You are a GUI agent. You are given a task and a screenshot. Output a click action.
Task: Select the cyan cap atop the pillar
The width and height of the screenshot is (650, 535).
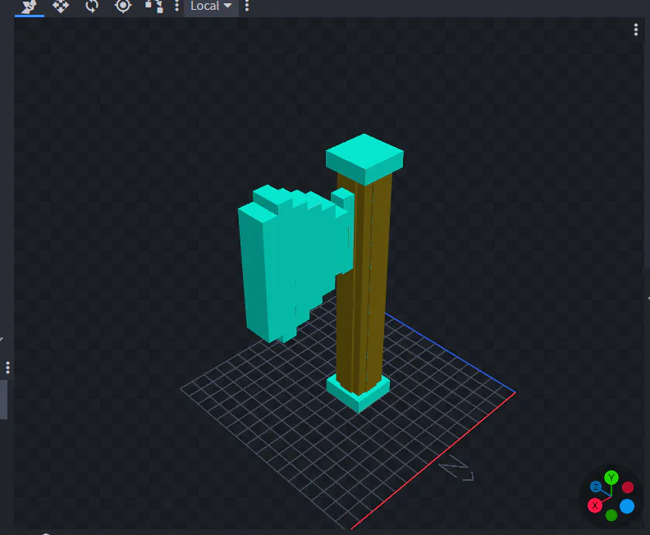tap(364, 159)
